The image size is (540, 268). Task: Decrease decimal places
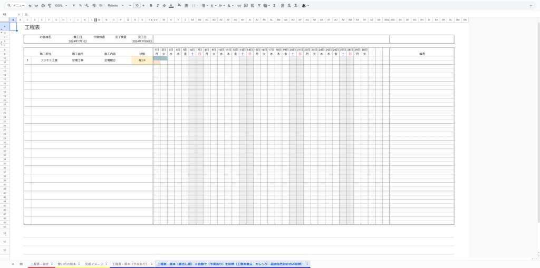point(87,6)
